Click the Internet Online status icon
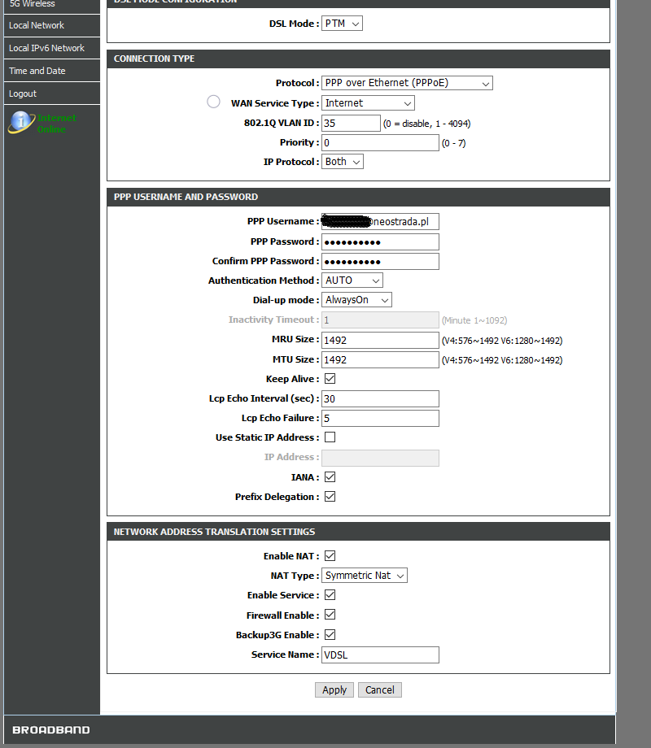The height and width of the screenshot is (748, 651). (20, 123)
